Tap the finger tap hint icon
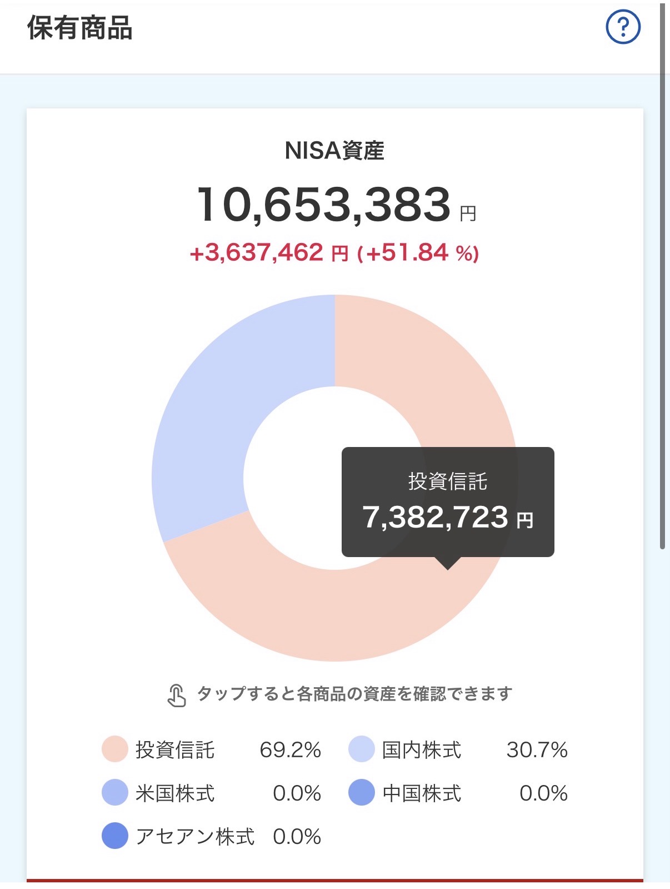The width and height of the screenshot is (670, 889). (176, 695)
